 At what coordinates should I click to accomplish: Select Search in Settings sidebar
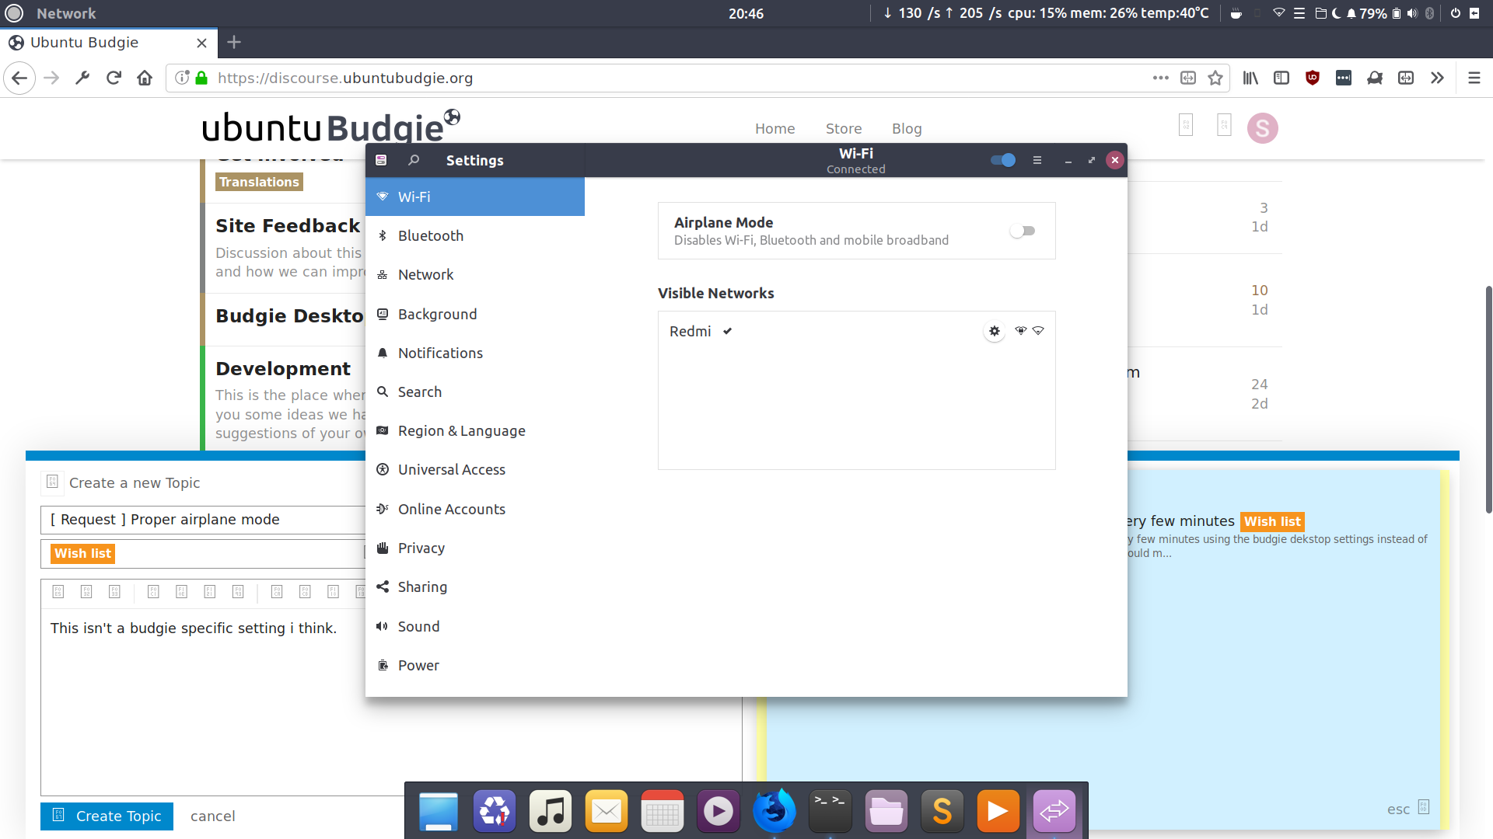[x=475, y=392]
